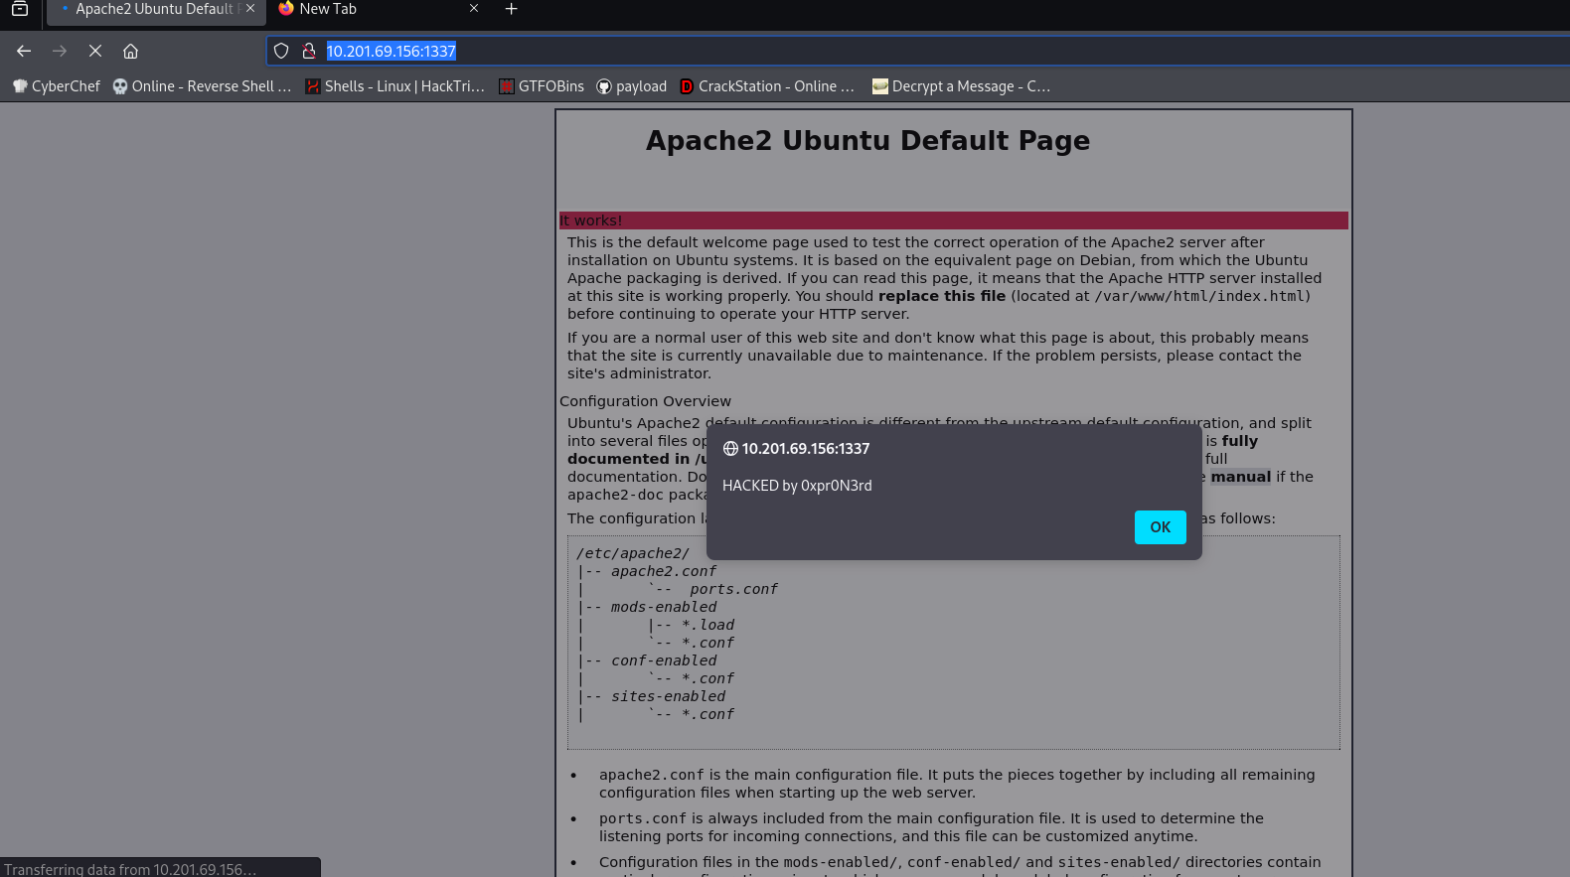
Task: Go to the browser home page
Action: click(130, 51)
